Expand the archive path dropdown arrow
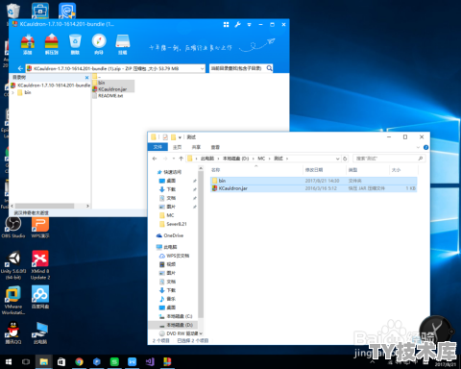The width and height of the screenshot is (461, 369). pyautogui.click(x=202, y=68)
